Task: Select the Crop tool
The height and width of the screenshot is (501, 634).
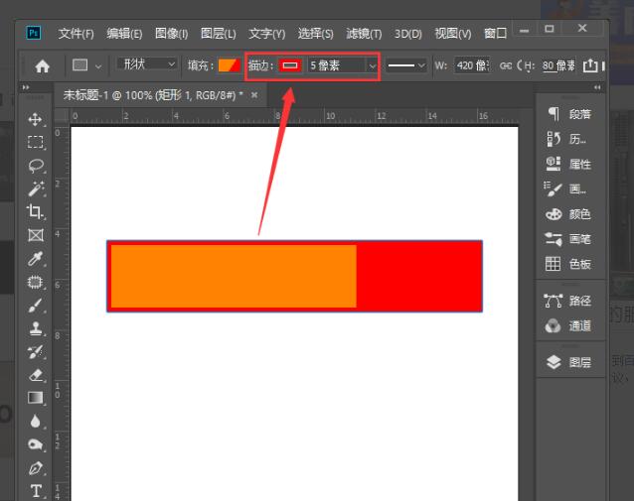Action: coord(35,211)
